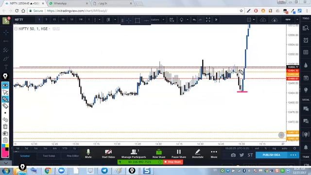Click the undo arrow in annotation bar

[5, 120]
